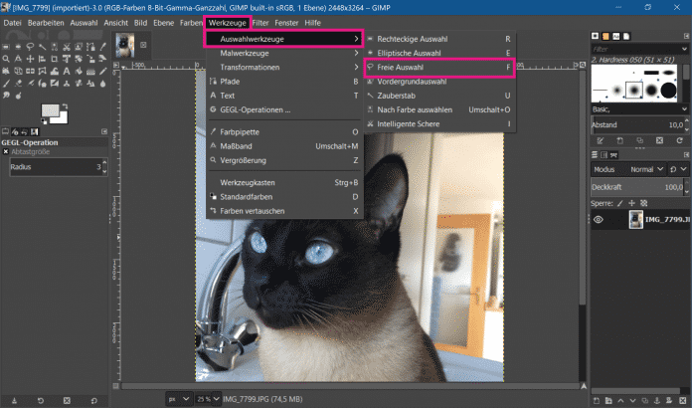Open the Modus Normal dropdown
Image resolution: width=692 pixels, height=408 pixels.
(652, 170)
